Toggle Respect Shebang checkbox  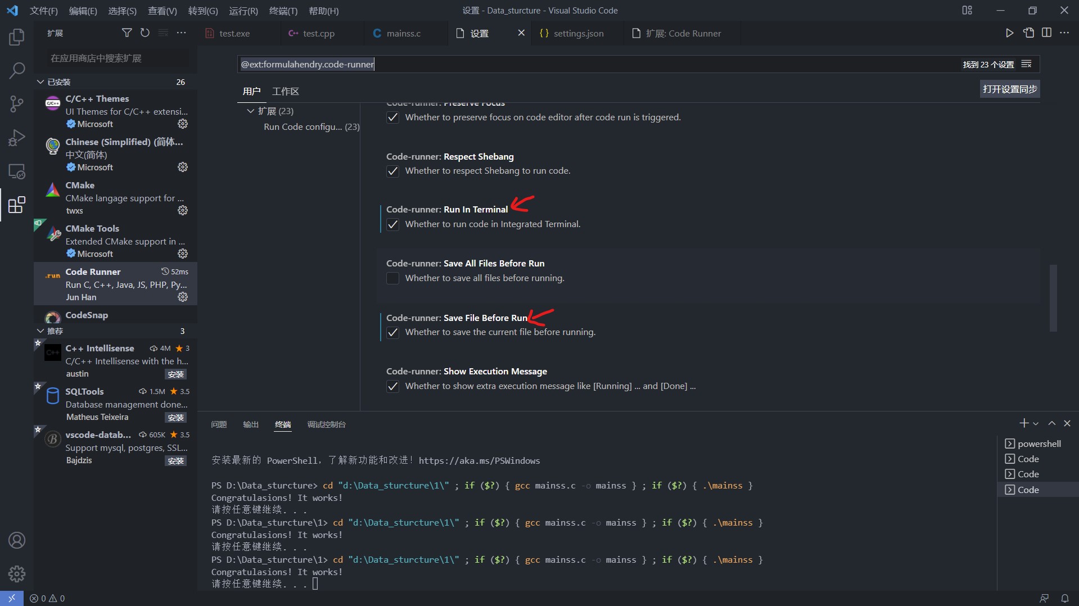(392, 171)
